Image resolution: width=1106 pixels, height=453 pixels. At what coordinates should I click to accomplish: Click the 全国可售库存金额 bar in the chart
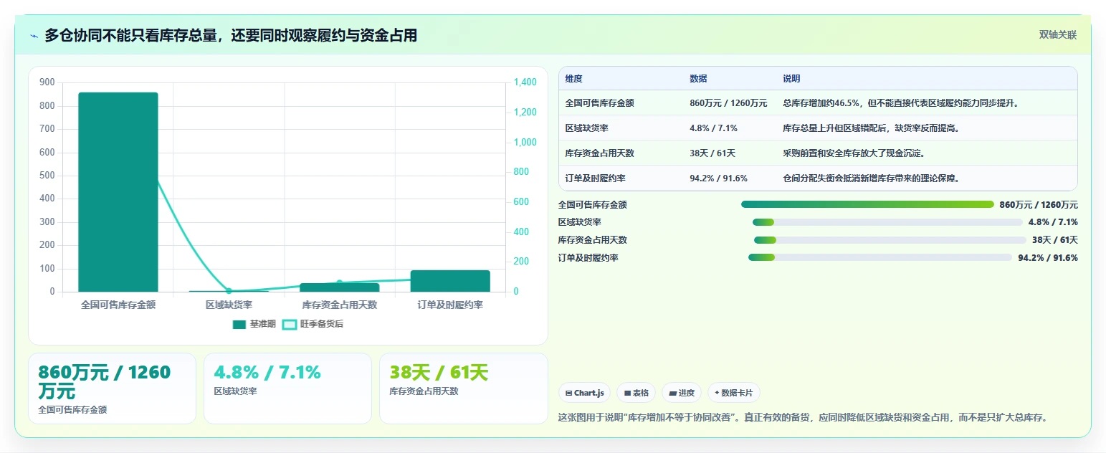(118, 192)
